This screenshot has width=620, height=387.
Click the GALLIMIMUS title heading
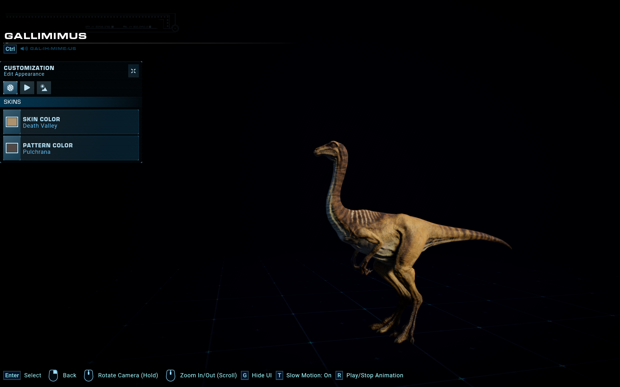(46, 36)
